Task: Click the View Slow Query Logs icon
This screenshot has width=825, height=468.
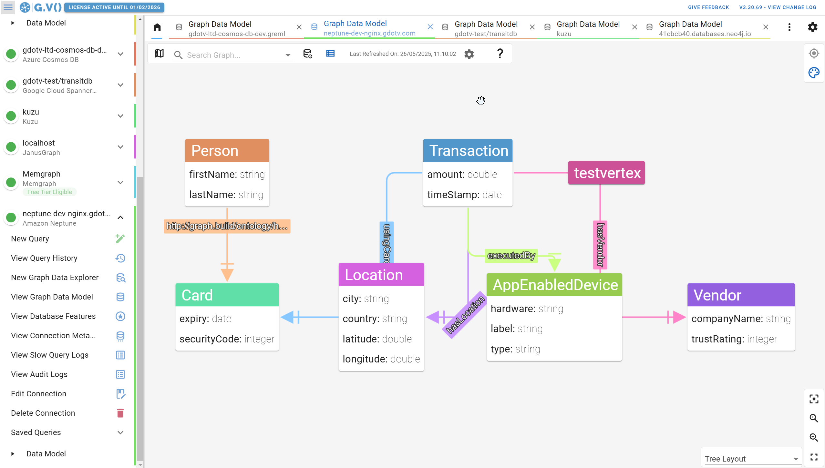Action: pyautogui.click(x=120, y=355)
